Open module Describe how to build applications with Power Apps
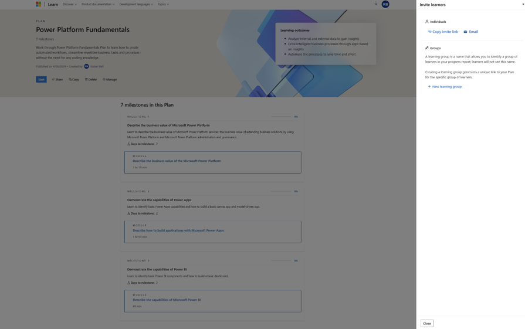 click(x=178, y=230)
